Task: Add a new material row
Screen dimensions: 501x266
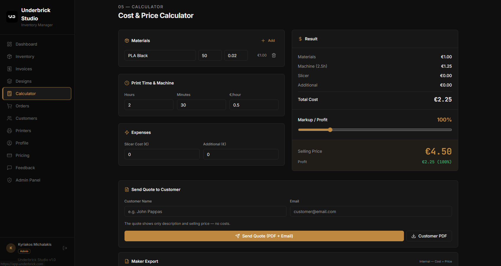Action: [268, 41]
